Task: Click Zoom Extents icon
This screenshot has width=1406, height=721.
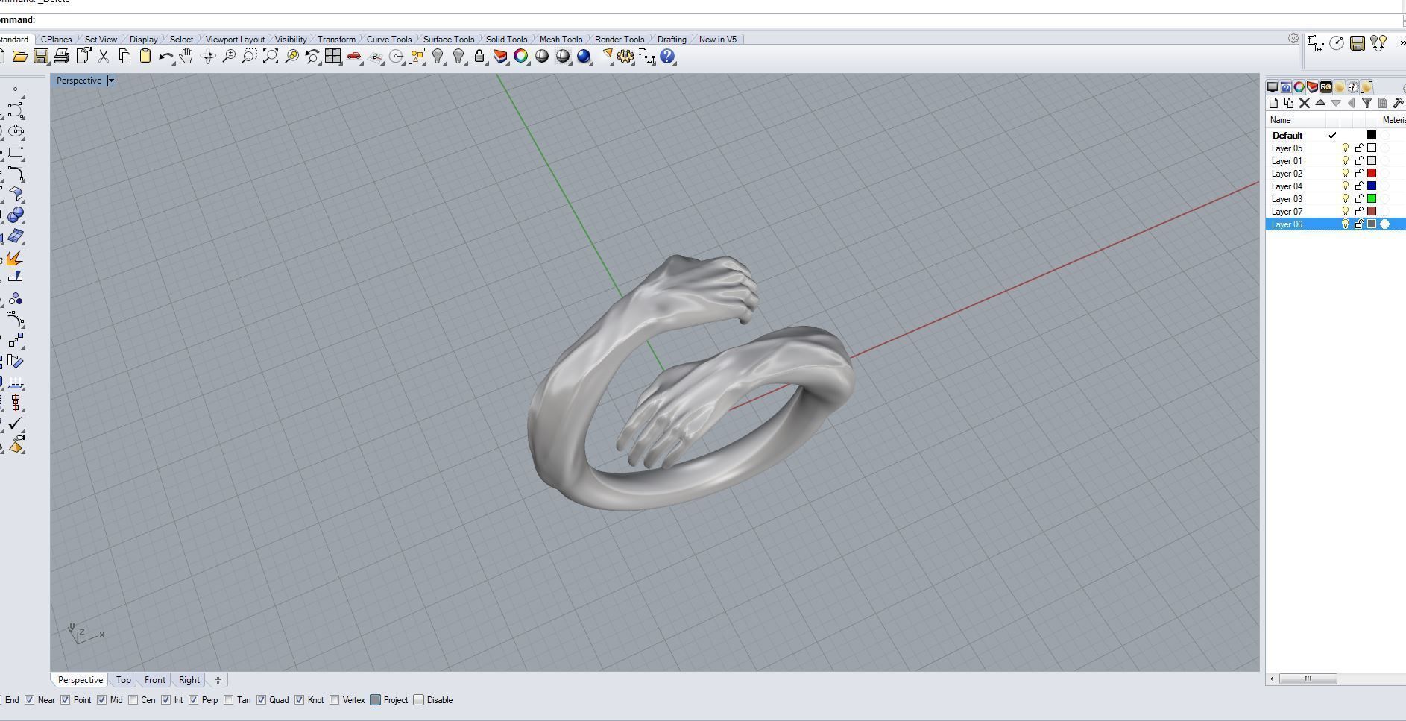Action: (271, 57)
